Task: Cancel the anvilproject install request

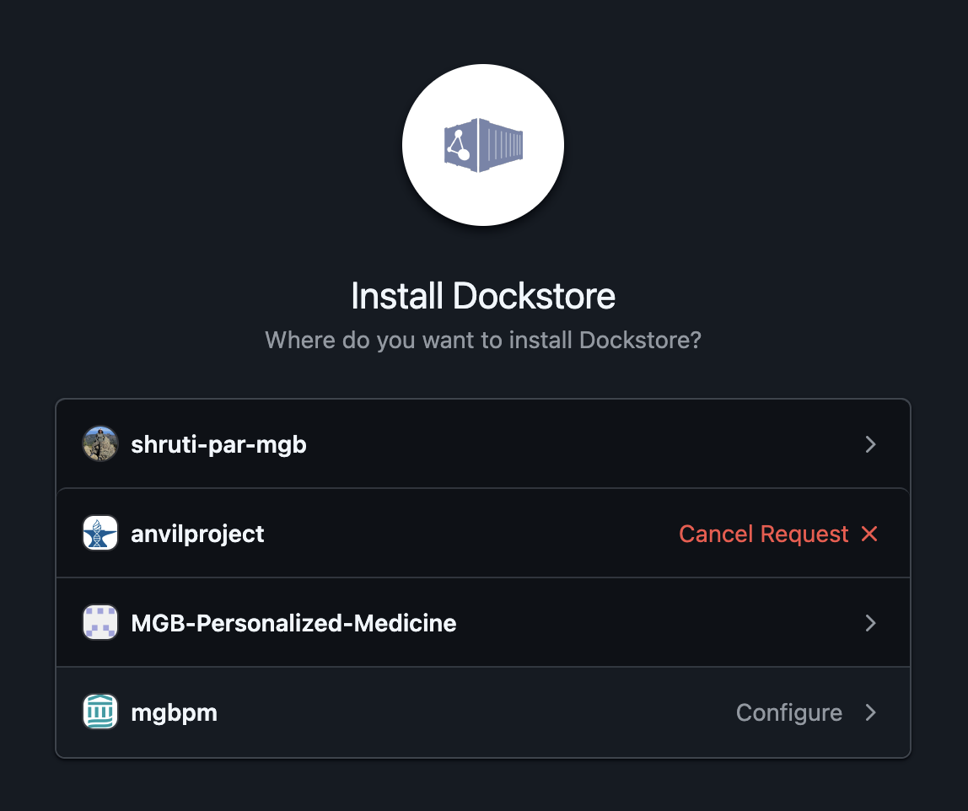Action: pos(763,534)
